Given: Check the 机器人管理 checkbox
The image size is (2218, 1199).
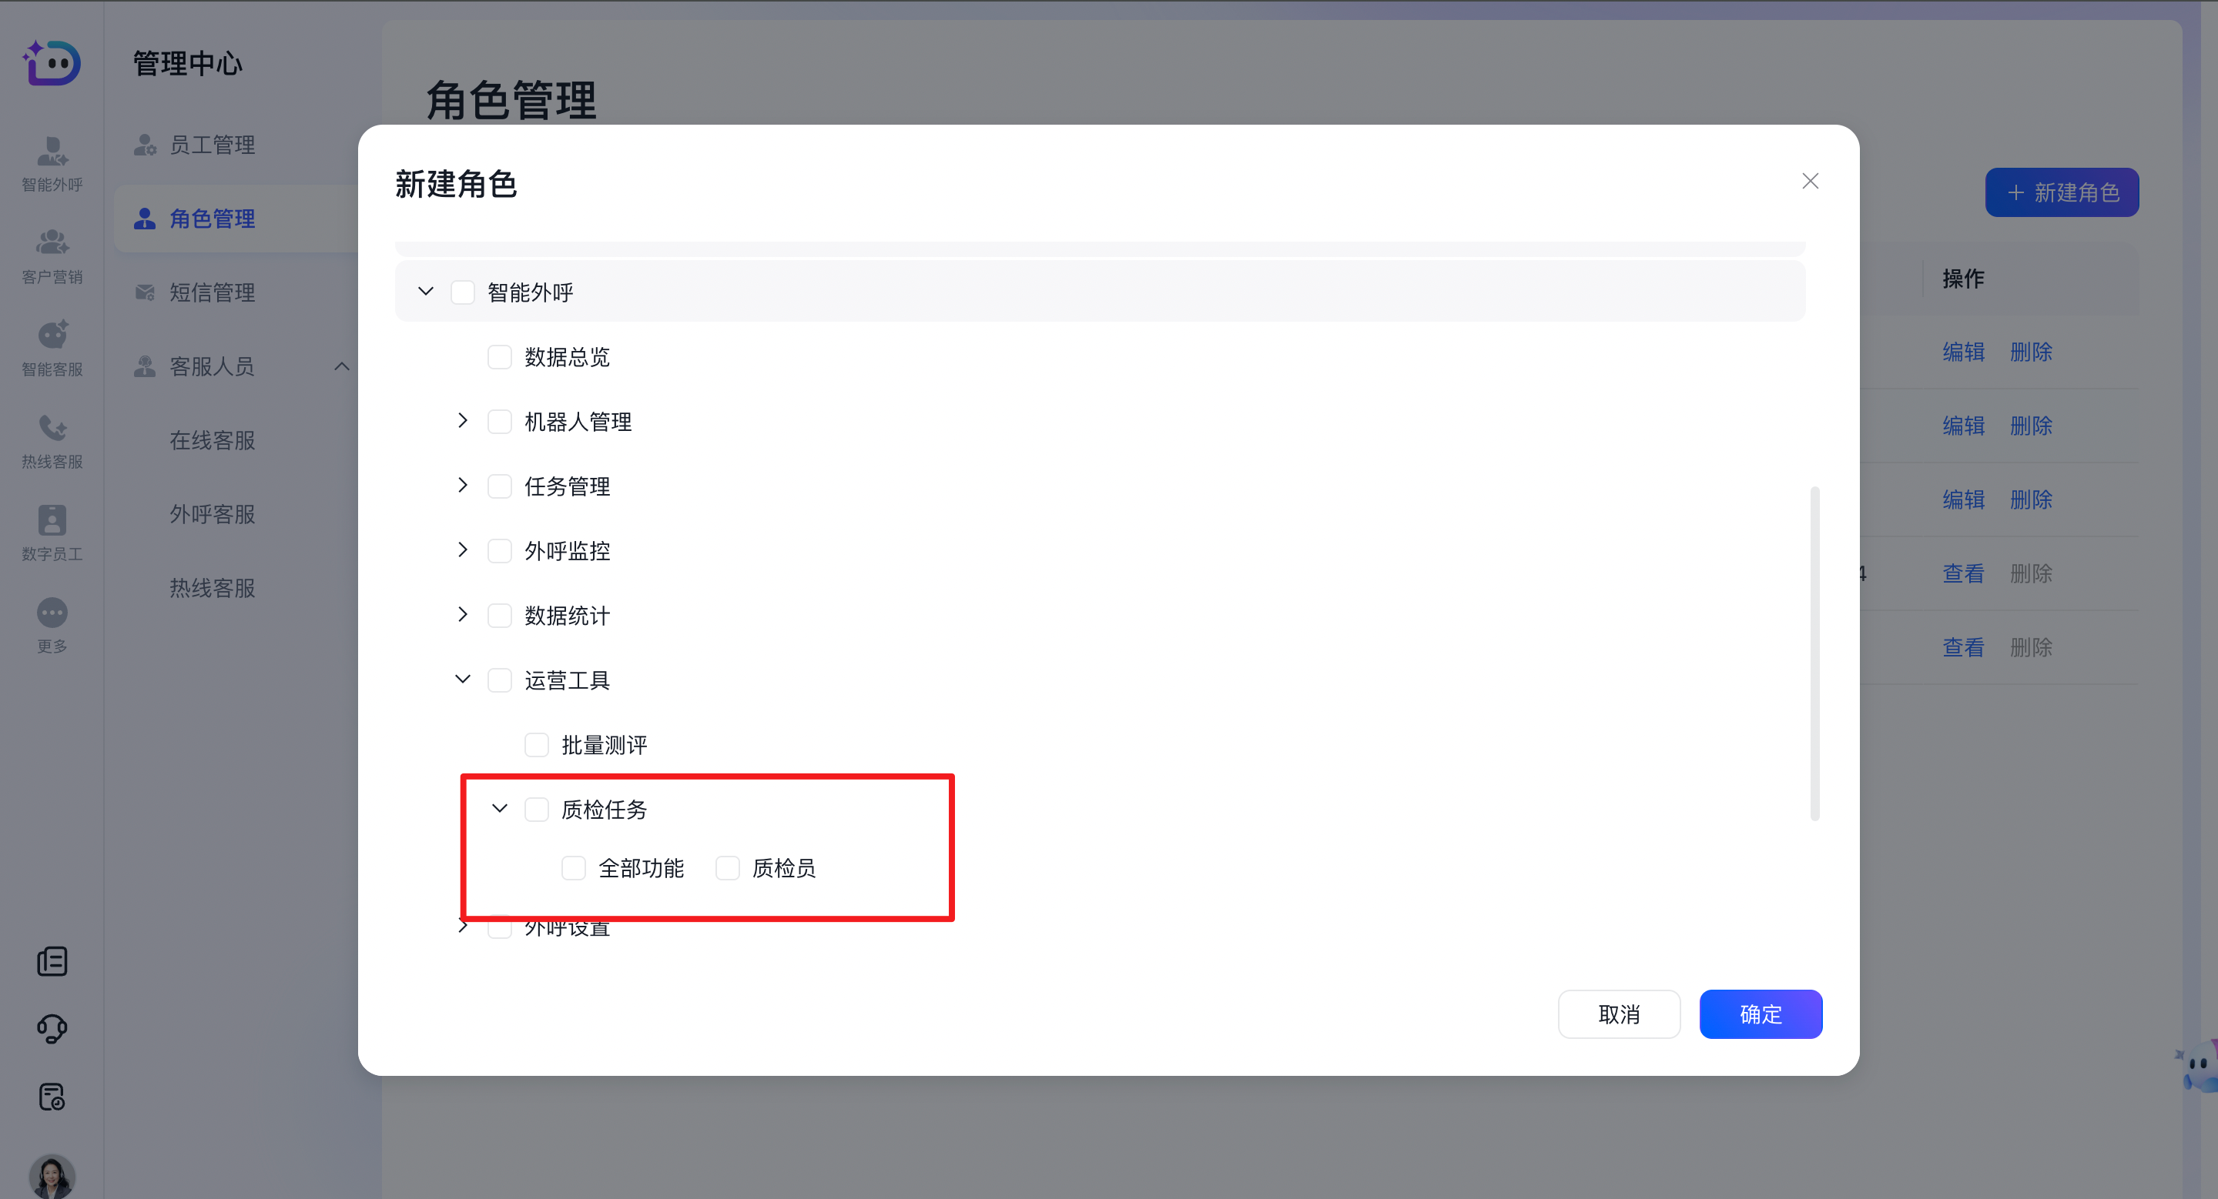Looking at the screenshot, I should point(499,422).
